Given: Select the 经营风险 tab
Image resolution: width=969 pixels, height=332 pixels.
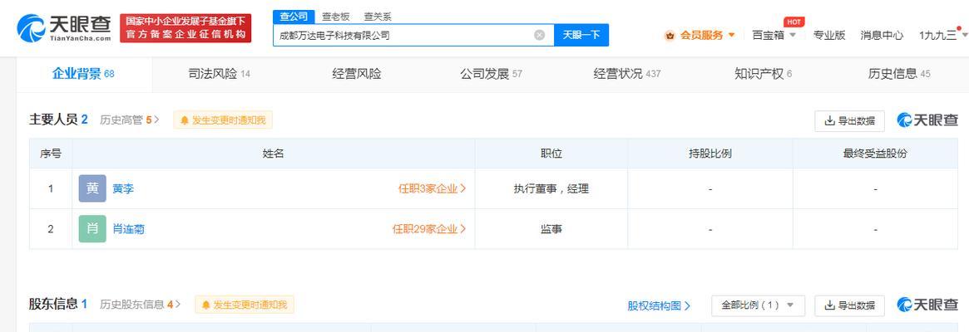Looking at the screenshot, I should 357,74.
